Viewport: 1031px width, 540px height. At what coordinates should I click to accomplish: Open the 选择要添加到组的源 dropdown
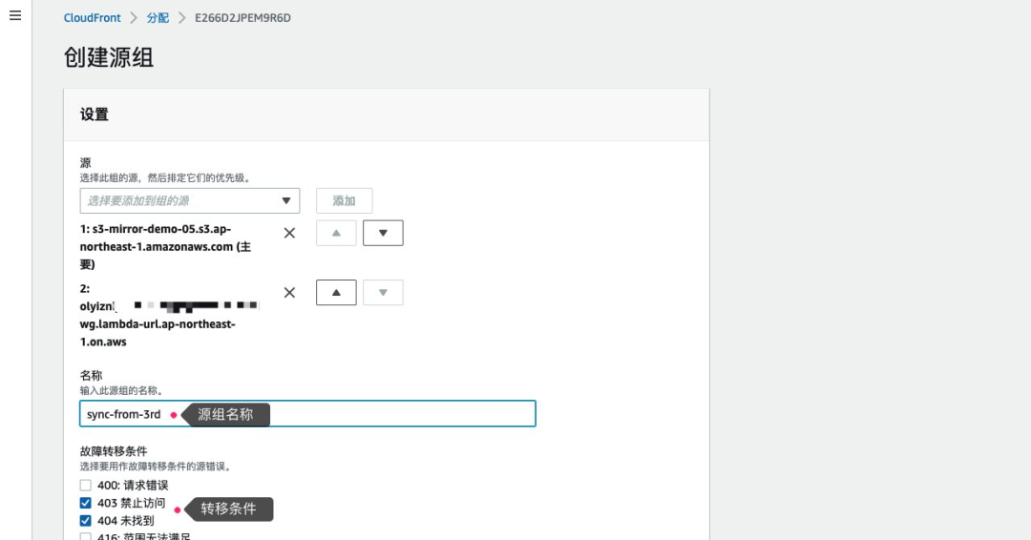click(181, 200)
